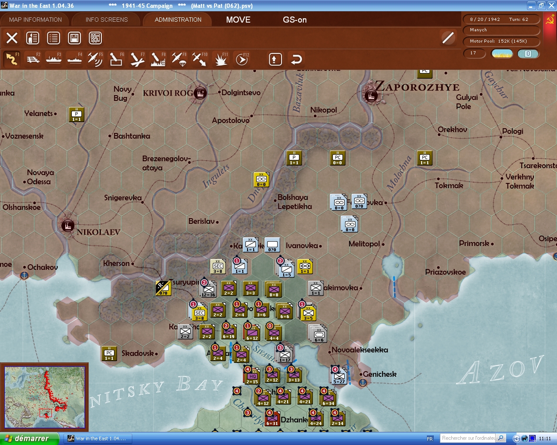Click the minimap overview thumbnail

point(44,397)
